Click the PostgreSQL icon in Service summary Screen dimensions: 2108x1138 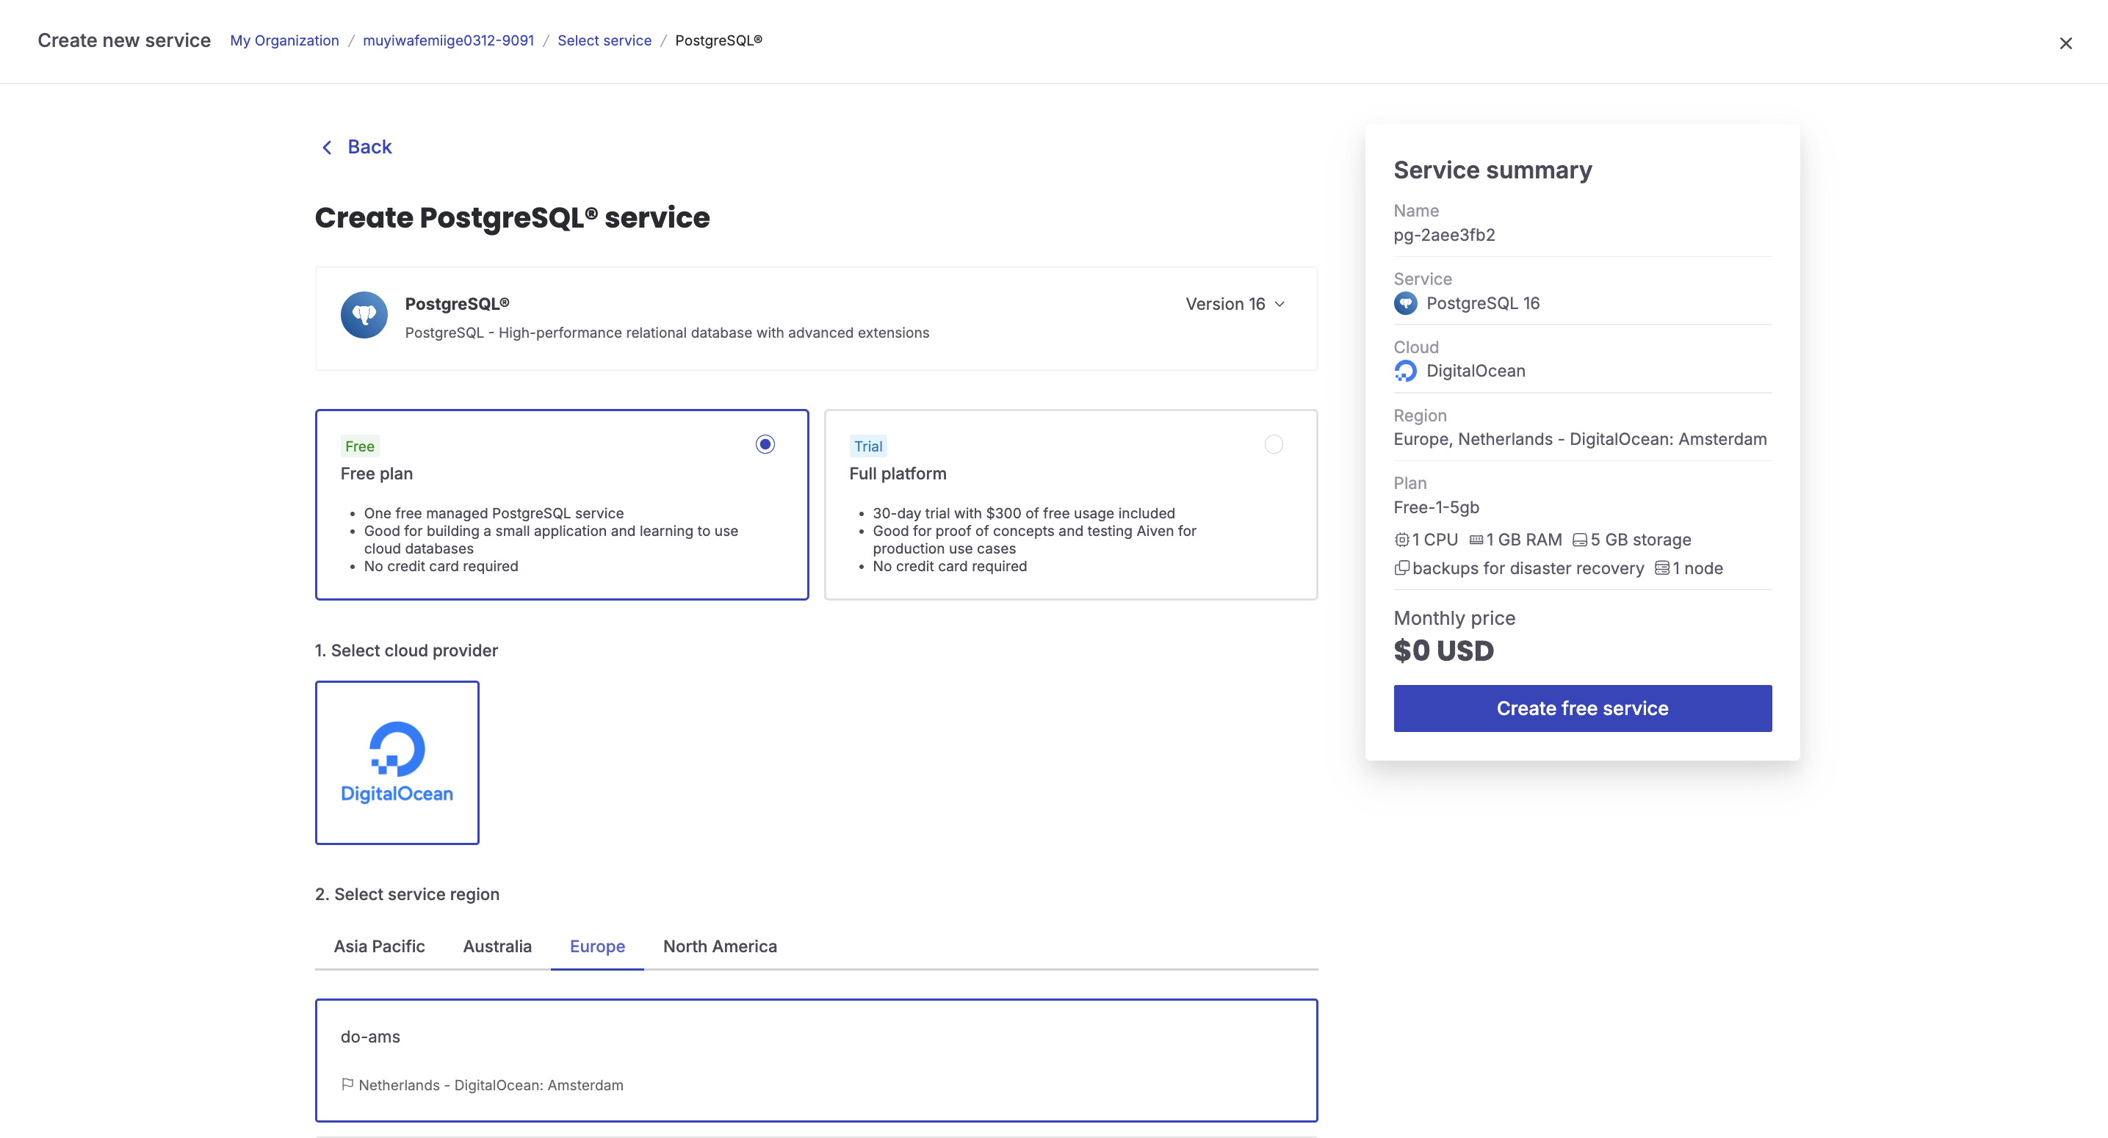click(x=1405, y=303)
